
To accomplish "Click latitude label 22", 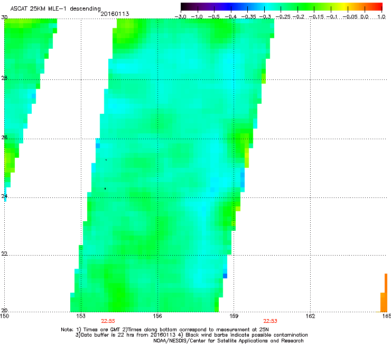I will point(4,254).
